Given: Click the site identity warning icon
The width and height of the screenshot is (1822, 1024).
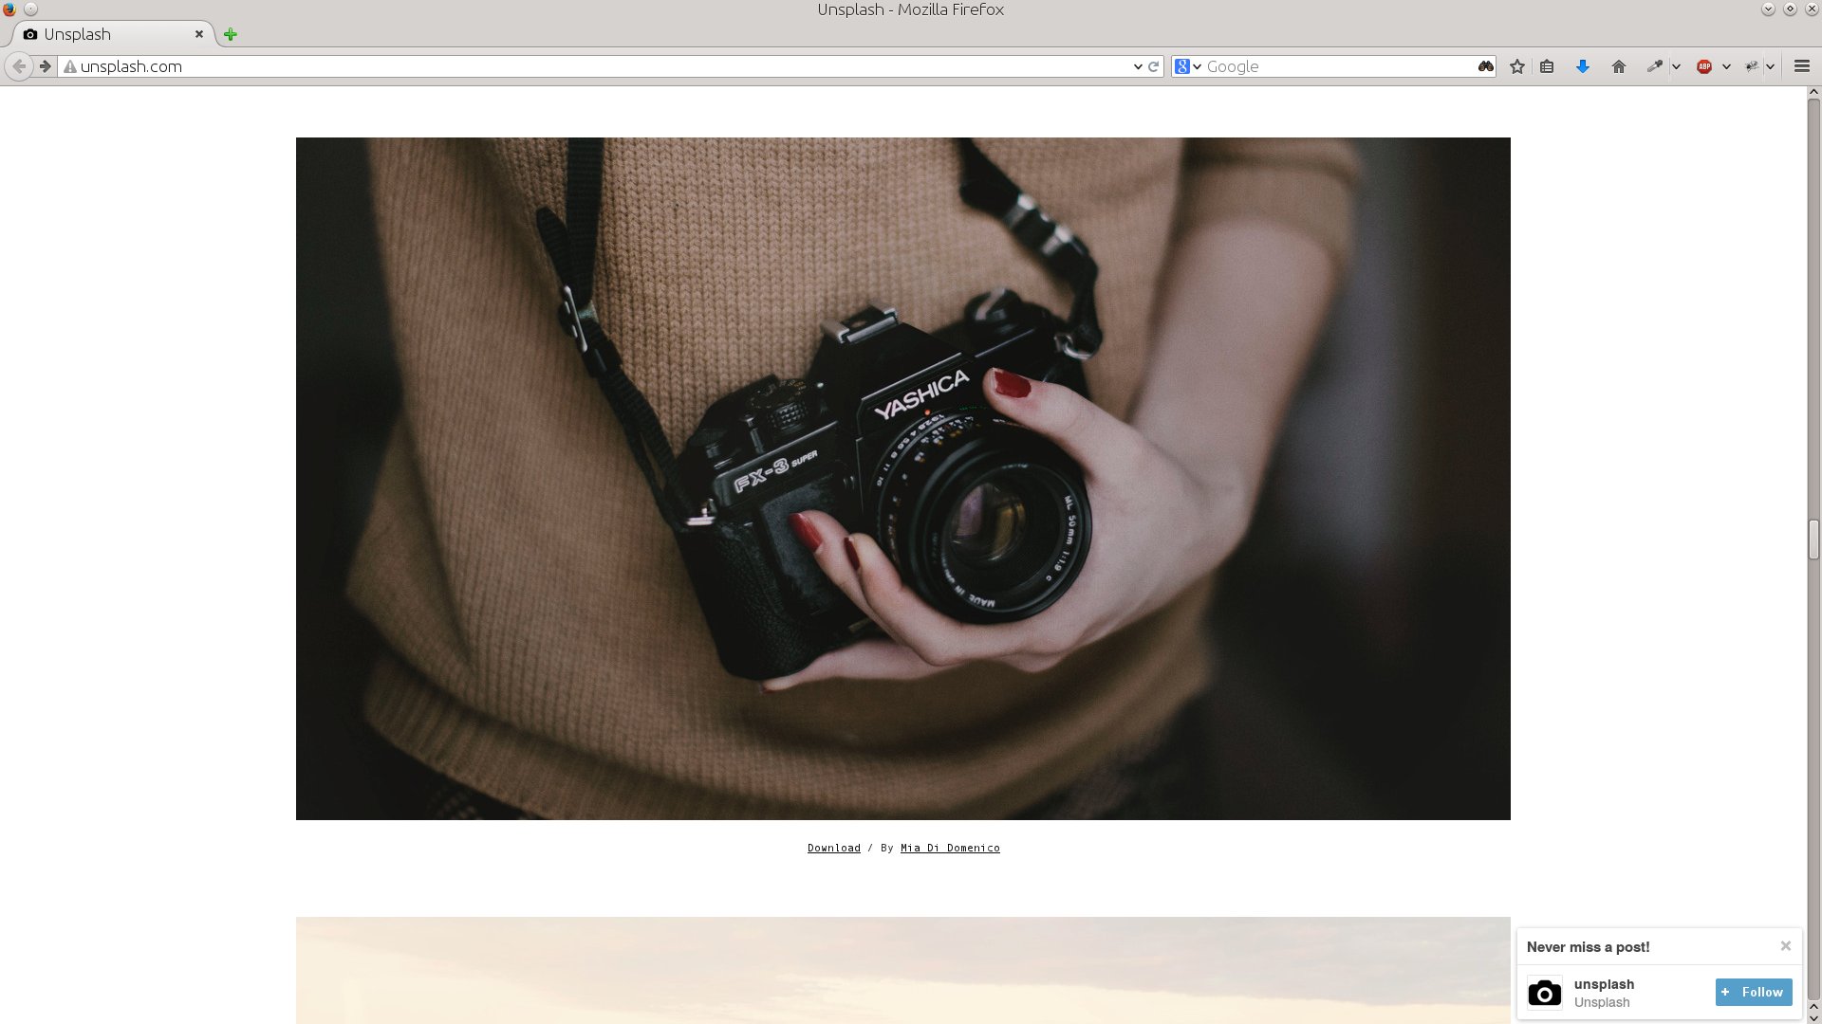Looking at the screenshot, I should click(69, 66).
